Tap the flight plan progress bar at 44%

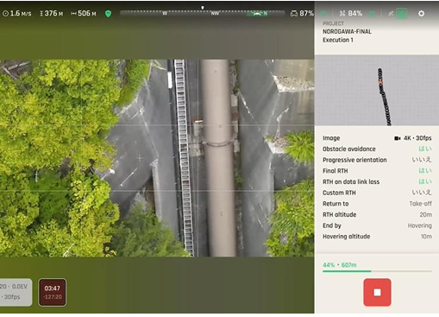(377, 271)
